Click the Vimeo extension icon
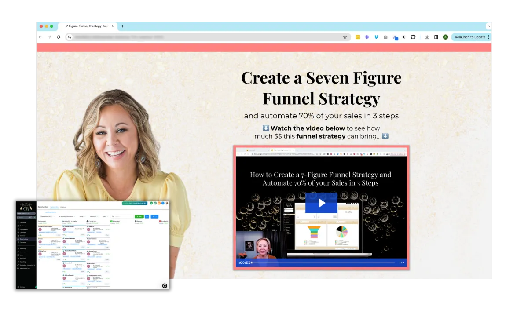Viewport: 528px width, 310px height. coord(376,37)
